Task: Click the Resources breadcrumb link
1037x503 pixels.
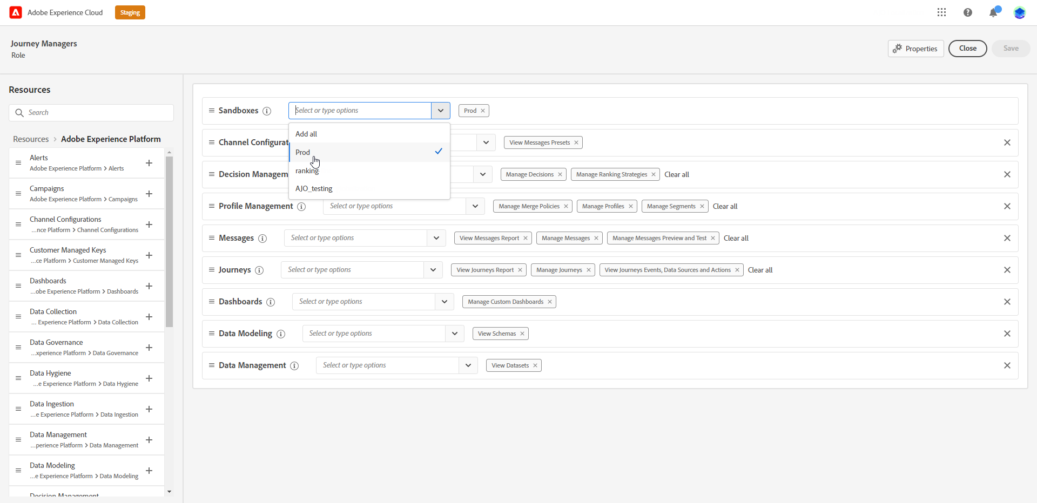Action: click(x=31, y=139)
